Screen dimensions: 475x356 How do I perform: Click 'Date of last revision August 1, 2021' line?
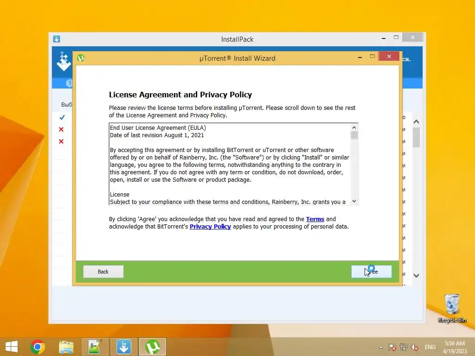157,135
